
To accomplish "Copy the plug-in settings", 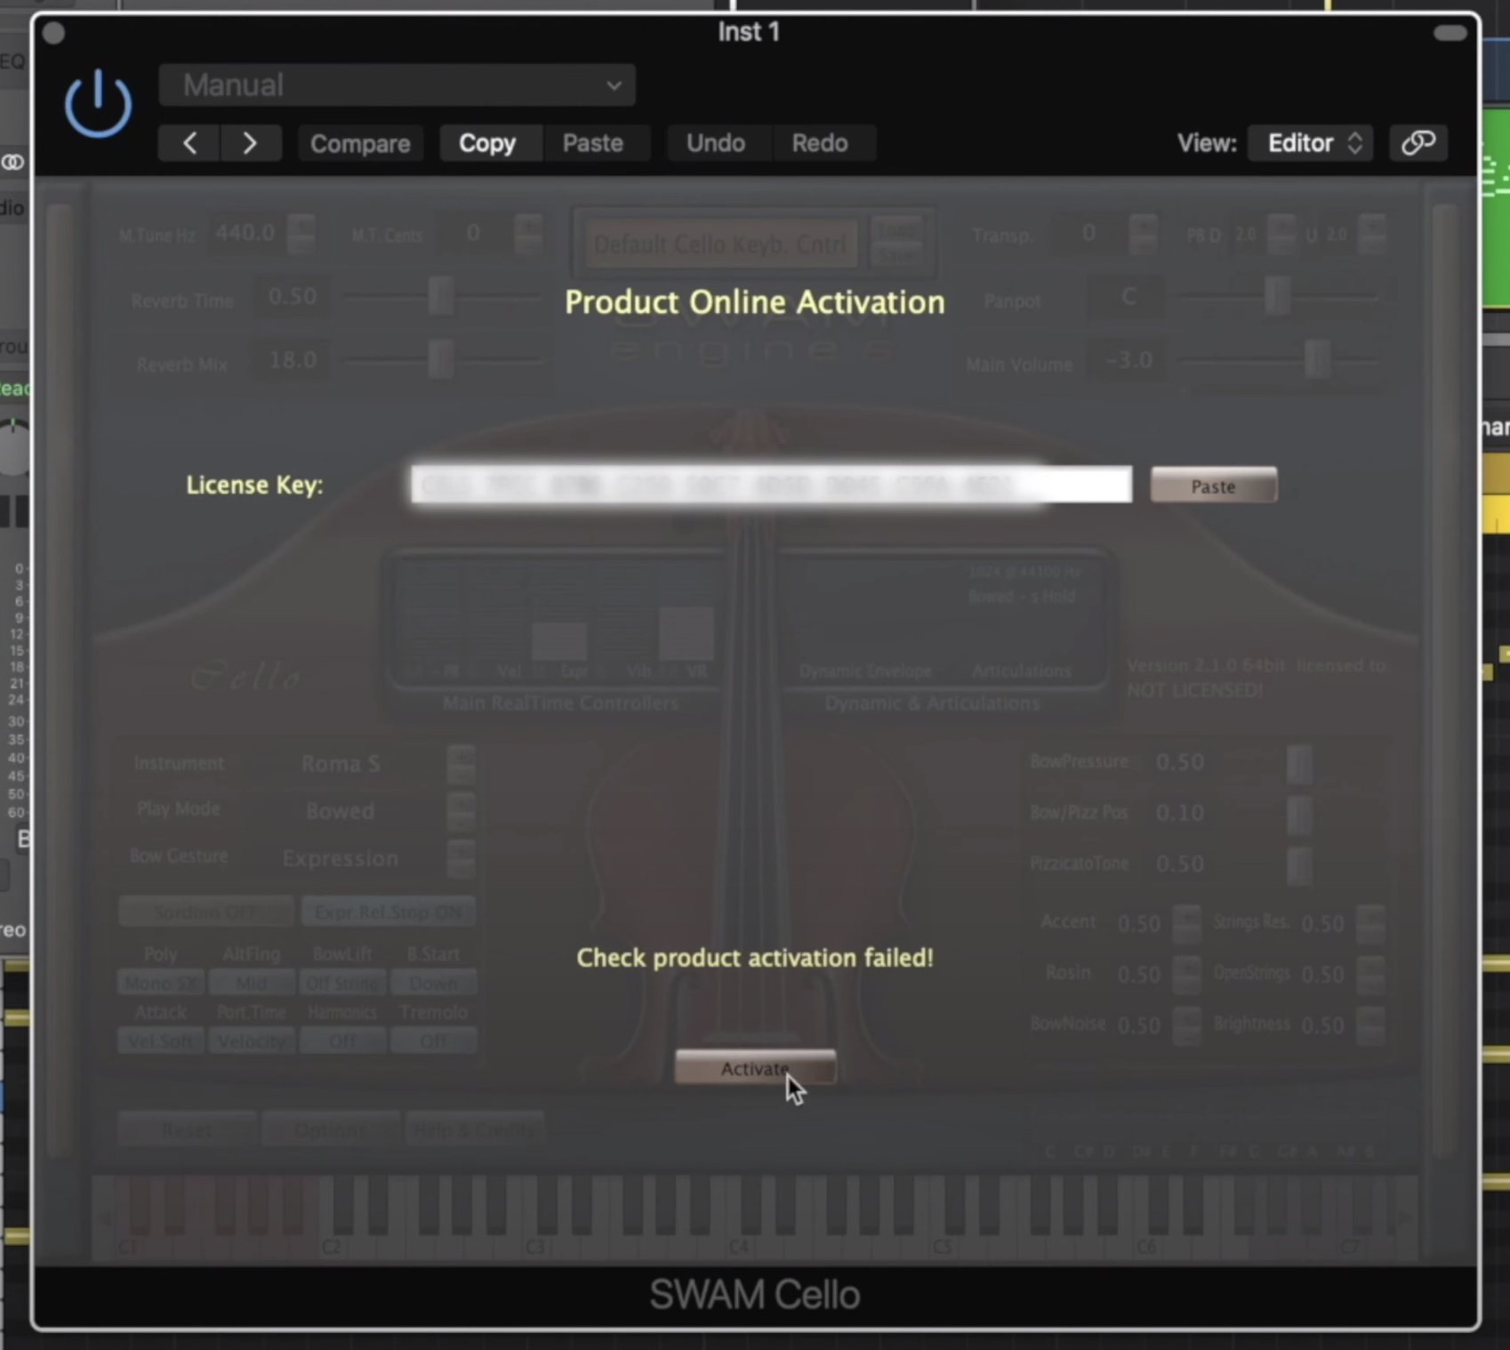I will 487,143.
